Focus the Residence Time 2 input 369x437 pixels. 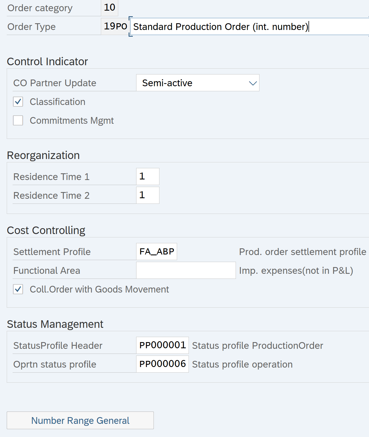click(148, 195)
